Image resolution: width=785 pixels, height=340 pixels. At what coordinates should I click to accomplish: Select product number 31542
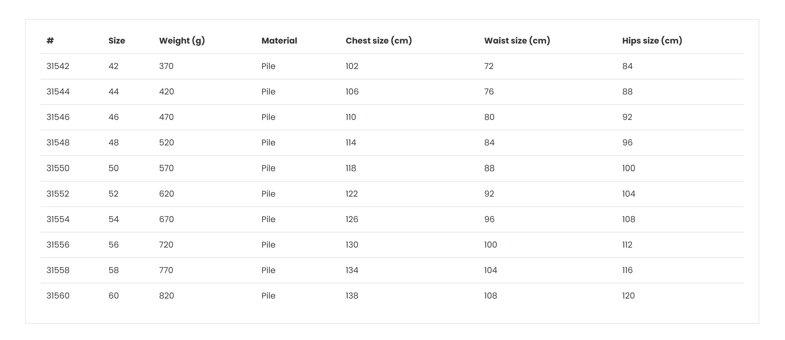pyautogui.click(x=58, y=66)
